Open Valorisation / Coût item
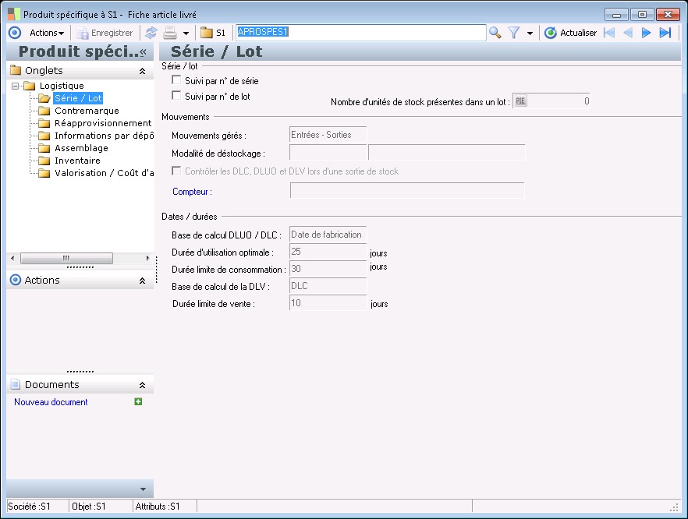The height and width of the screenshot is (519, 688). (x=104, y=173)
